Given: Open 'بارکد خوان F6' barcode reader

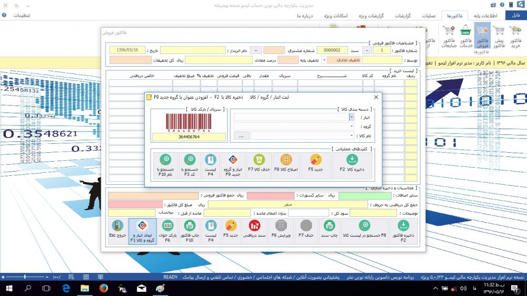Looking at the screenshot, I should [x=168, y=231].
